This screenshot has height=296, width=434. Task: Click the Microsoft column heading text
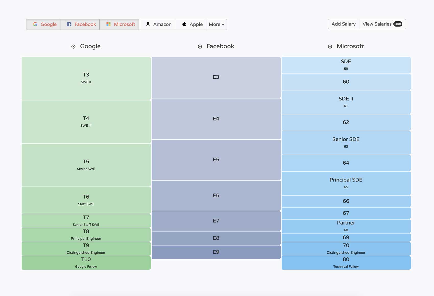point(350,46)
